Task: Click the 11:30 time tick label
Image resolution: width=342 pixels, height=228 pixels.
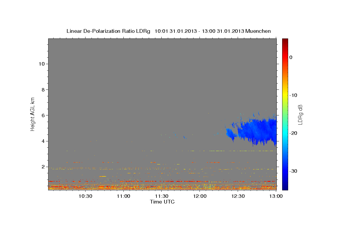Action: pos(162,196)
